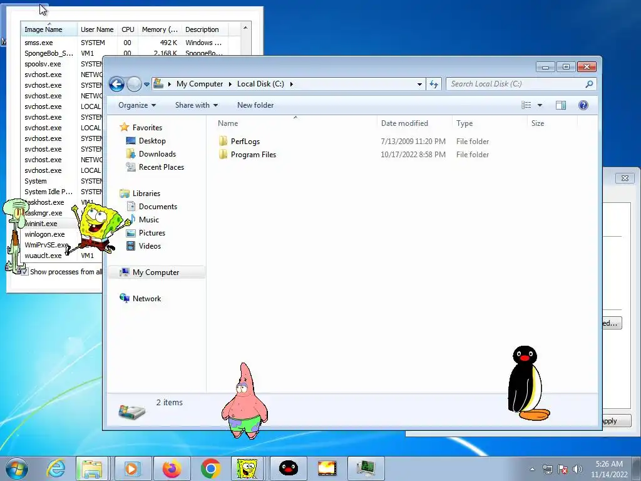641x481 pixels.
Task: Select Network in the navigation pane
Action: pos(146,299)
